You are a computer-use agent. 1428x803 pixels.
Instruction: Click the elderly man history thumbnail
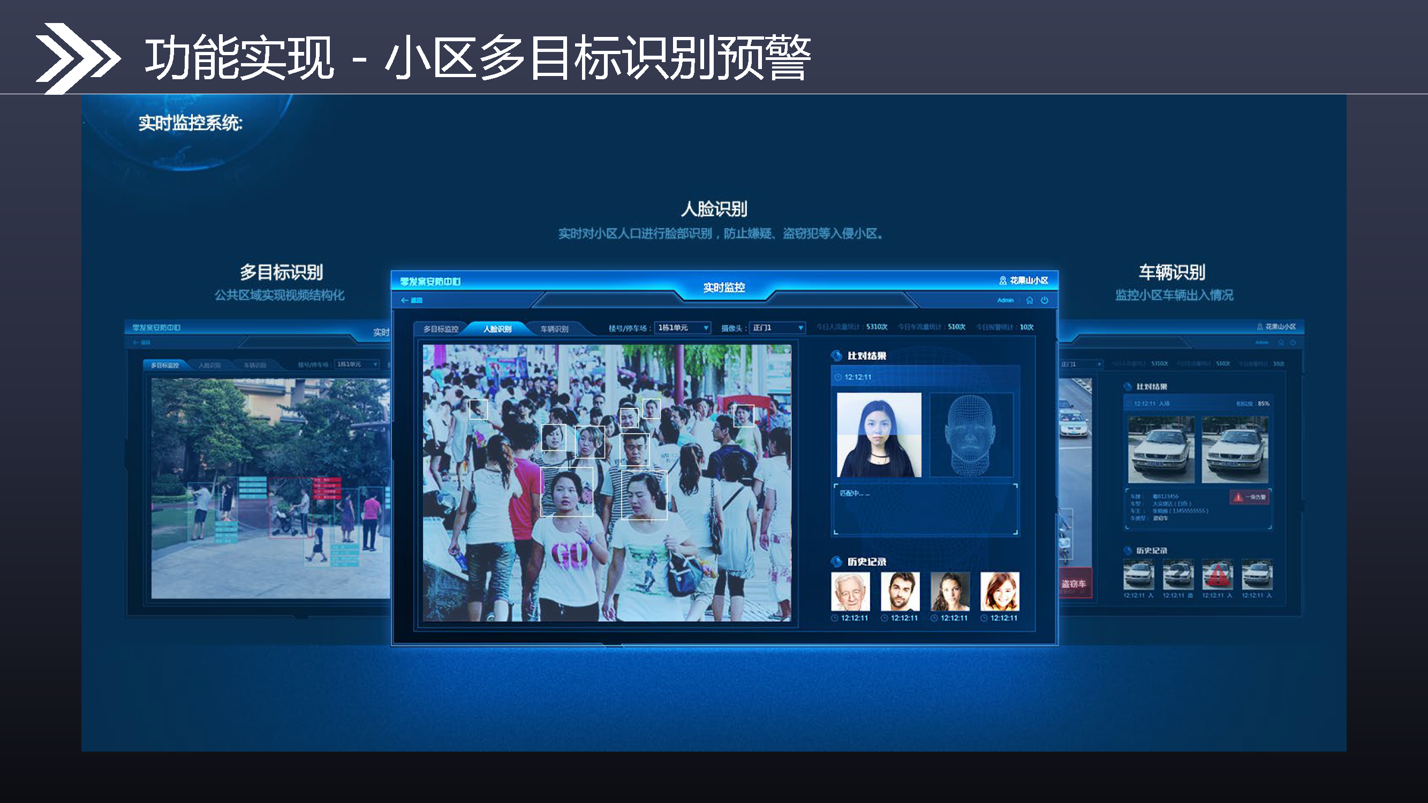pos(850,592)
